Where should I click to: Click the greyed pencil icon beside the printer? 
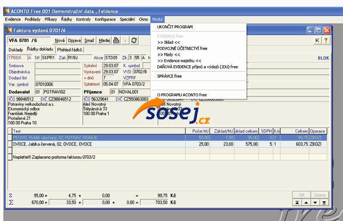pyautogui.click(x=125, y=40)
